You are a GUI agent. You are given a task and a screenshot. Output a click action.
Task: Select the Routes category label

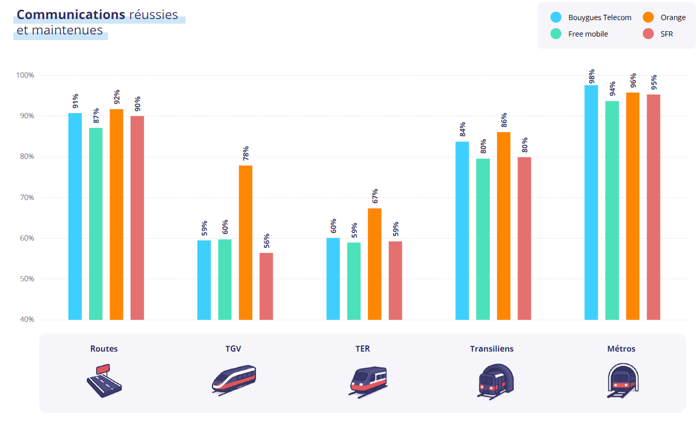coord(104,349)
